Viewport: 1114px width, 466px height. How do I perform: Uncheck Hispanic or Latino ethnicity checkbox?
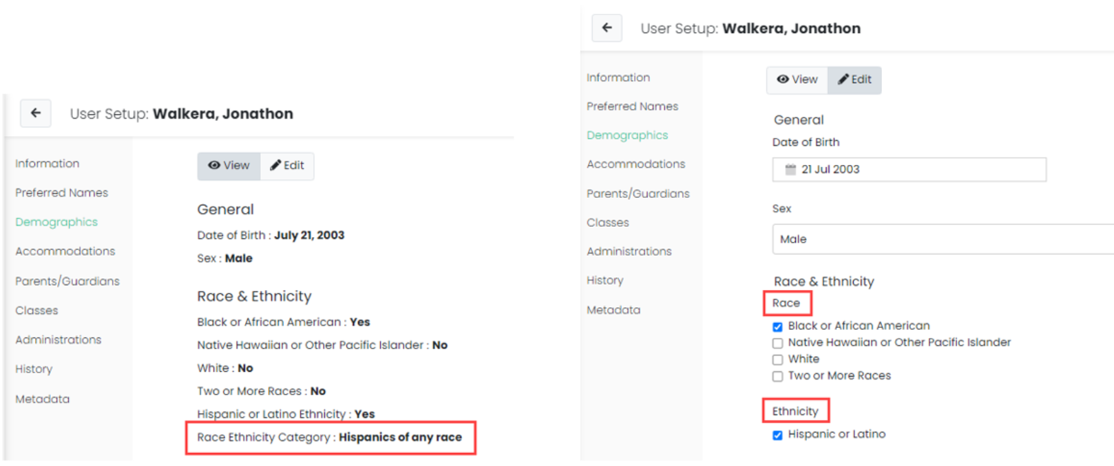(x=777, y=435)
